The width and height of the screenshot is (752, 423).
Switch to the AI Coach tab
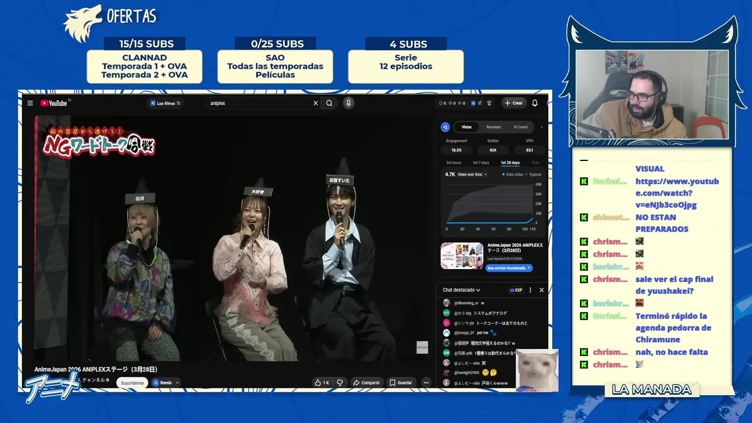click(x=521, y=127)
